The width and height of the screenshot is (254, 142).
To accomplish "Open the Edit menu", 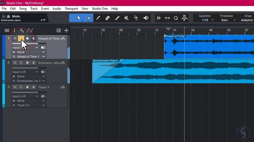I will [13, 9].
